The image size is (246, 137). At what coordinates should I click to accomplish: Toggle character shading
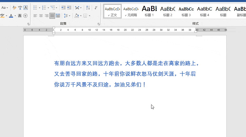(20, 16)
